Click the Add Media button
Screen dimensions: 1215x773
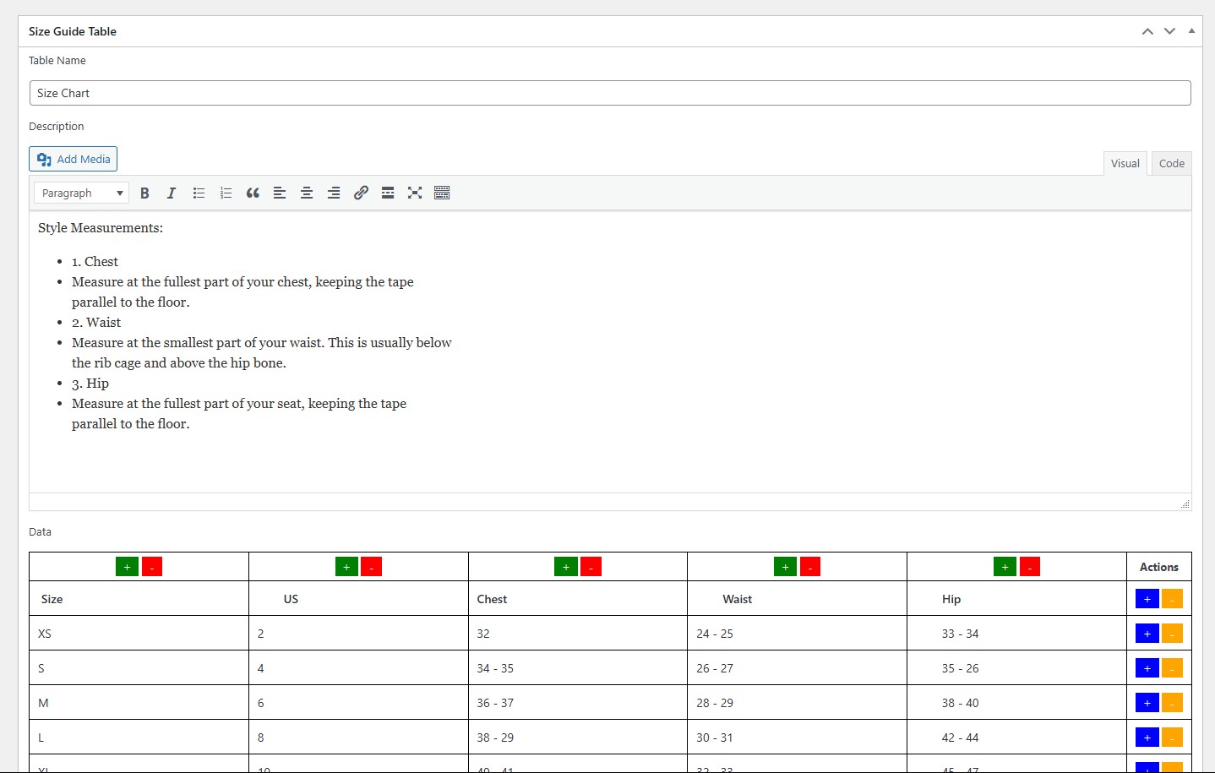pyautogui.click(x=74, y=159)
